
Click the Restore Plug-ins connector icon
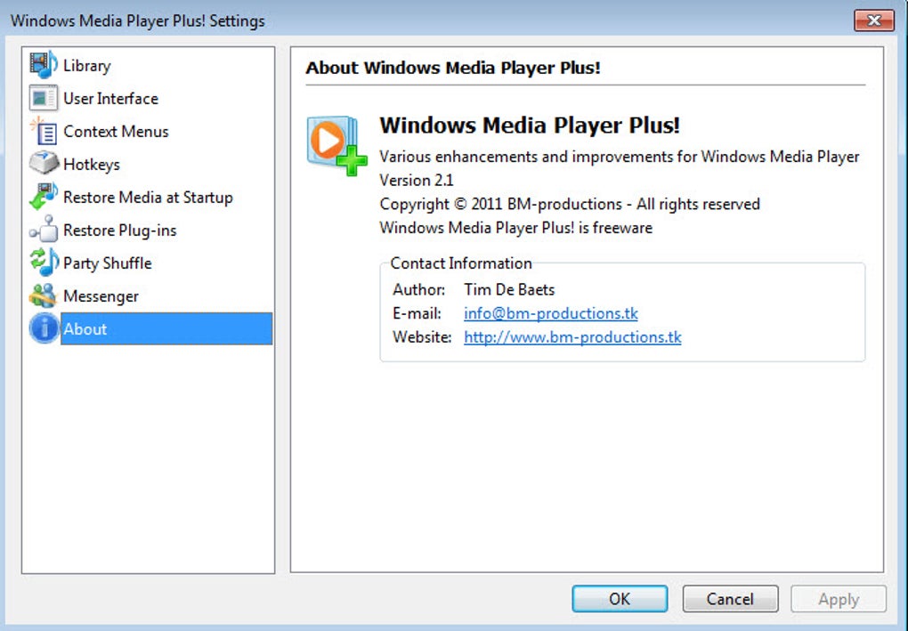(44, 230)
